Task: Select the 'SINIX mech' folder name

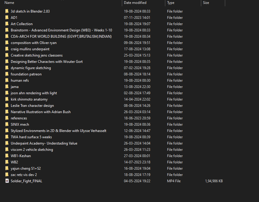Action: pos(20,124)
